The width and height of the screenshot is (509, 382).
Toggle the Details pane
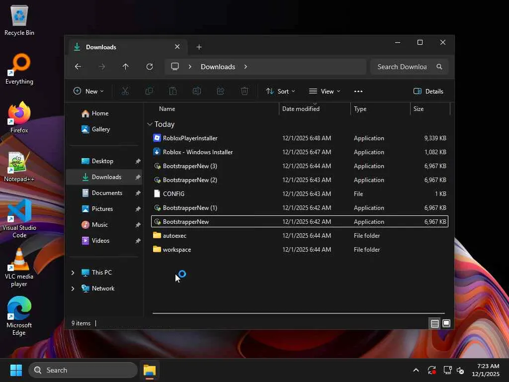(428, 91)
